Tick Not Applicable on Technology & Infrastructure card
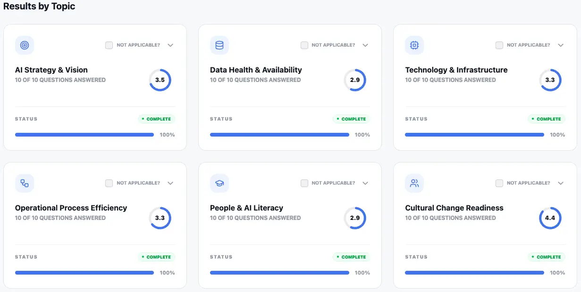581x292 pixels. (499, 45)
